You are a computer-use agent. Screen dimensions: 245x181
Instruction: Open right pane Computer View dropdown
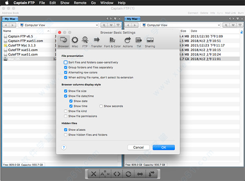(x=180, y=25)
